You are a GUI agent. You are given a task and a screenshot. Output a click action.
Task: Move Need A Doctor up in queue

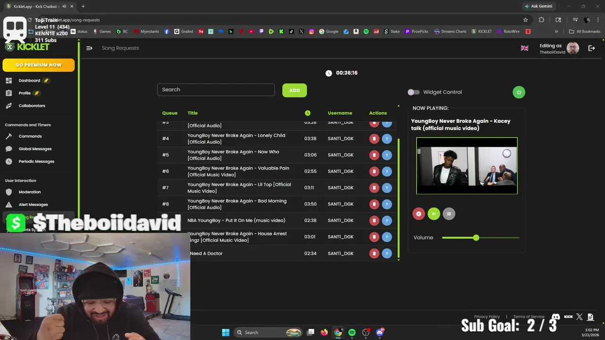tap(387, 254)
